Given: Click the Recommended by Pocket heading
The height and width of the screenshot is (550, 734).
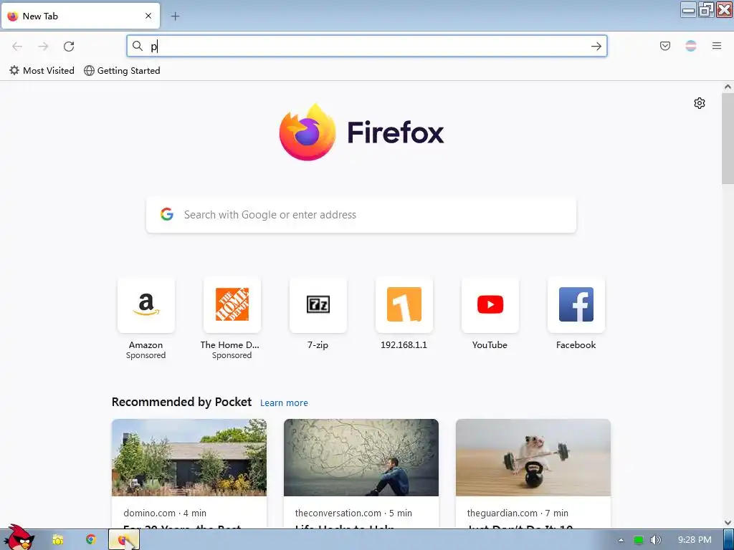Looking at the screenshot, I should (181, 402).
